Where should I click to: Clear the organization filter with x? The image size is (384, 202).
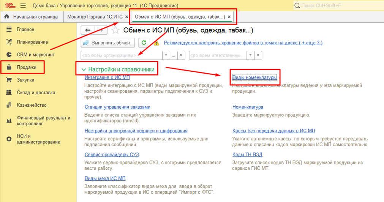coord(181,55)
